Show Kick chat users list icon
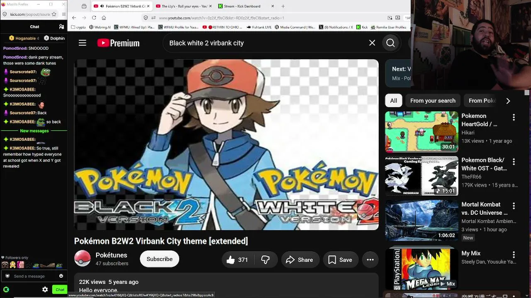Screen dimensions: 531x298 pos(61,26)
